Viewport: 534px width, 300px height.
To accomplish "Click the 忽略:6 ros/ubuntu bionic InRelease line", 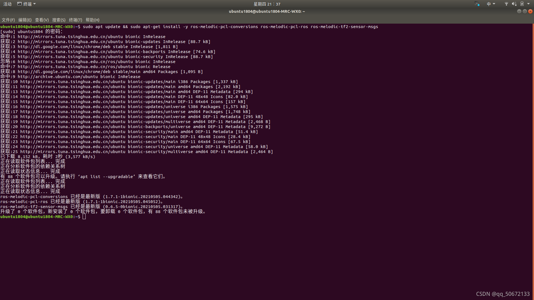I will (x=88, y=62).
